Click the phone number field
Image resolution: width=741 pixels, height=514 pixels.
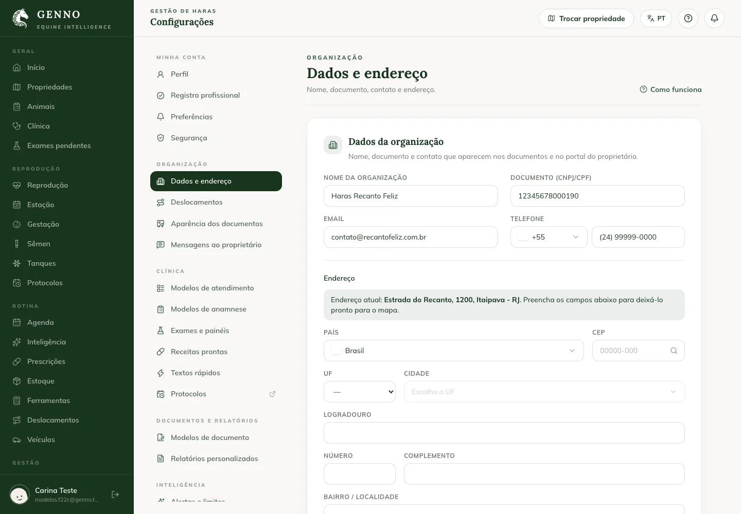[638, 237]
